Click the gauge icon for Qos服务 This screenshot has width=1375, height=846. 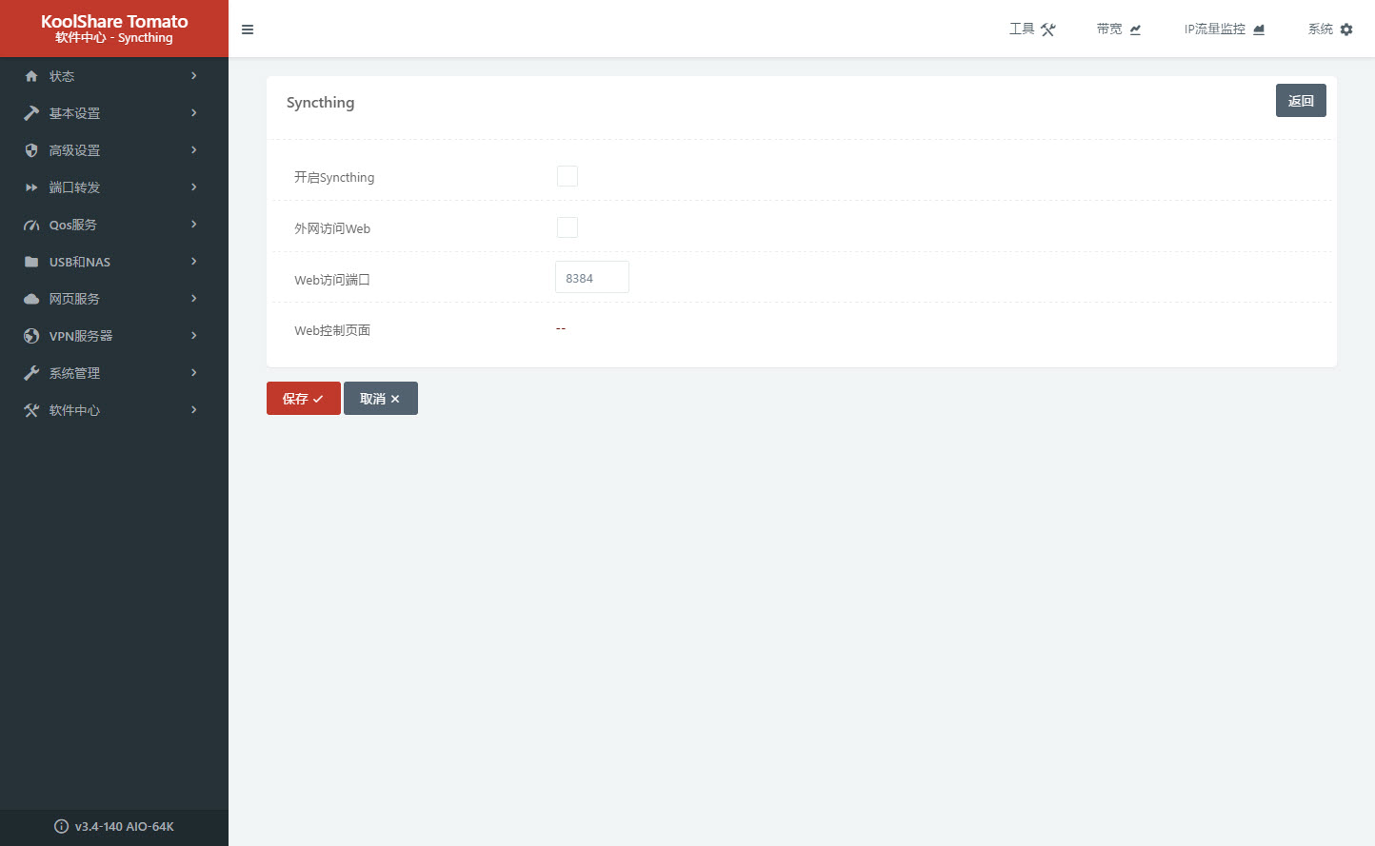[31, 226]
